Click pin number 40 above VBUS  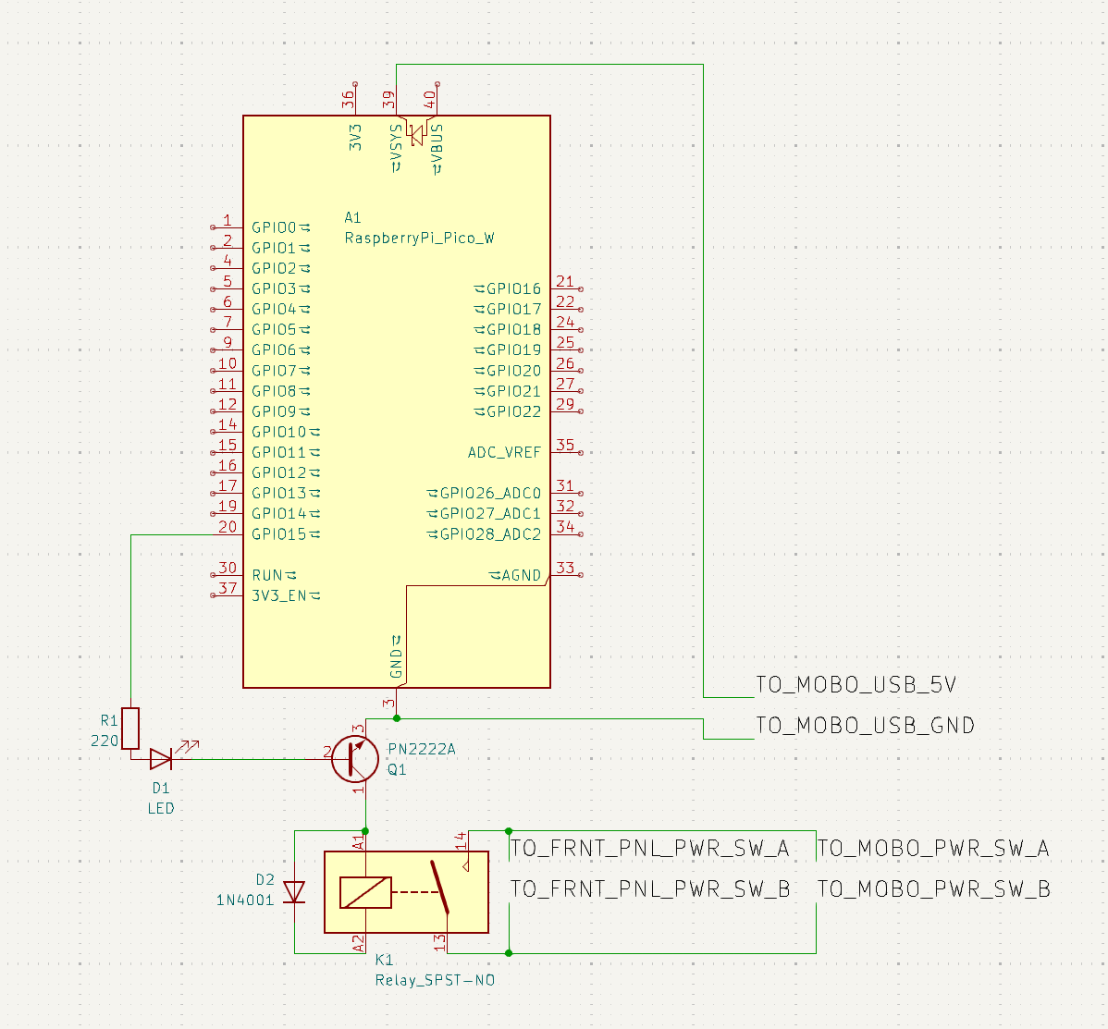[430, 100]
